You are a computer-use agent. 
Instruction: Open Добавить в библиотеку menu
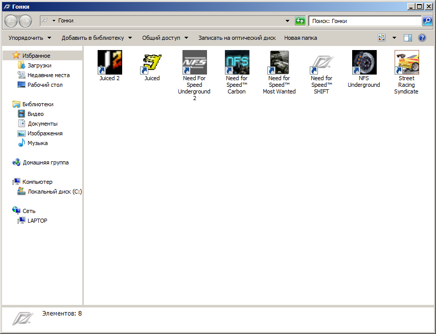pos(97,38)
